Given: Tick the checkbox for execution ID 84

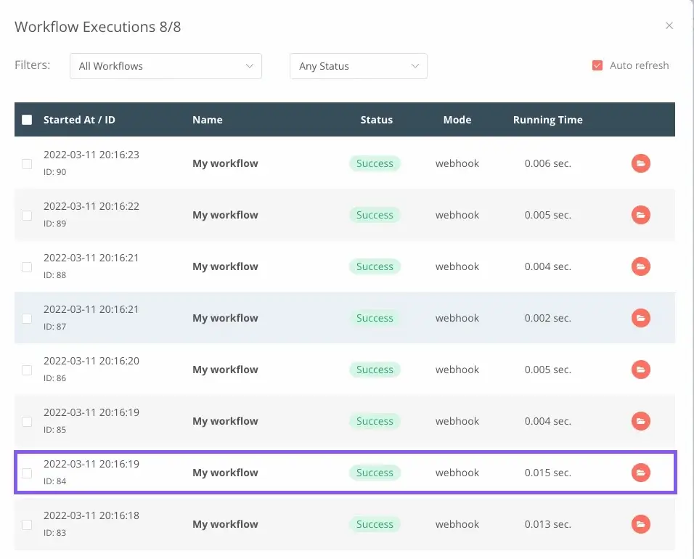Looking at the screenshot, I should pos(27,473).
